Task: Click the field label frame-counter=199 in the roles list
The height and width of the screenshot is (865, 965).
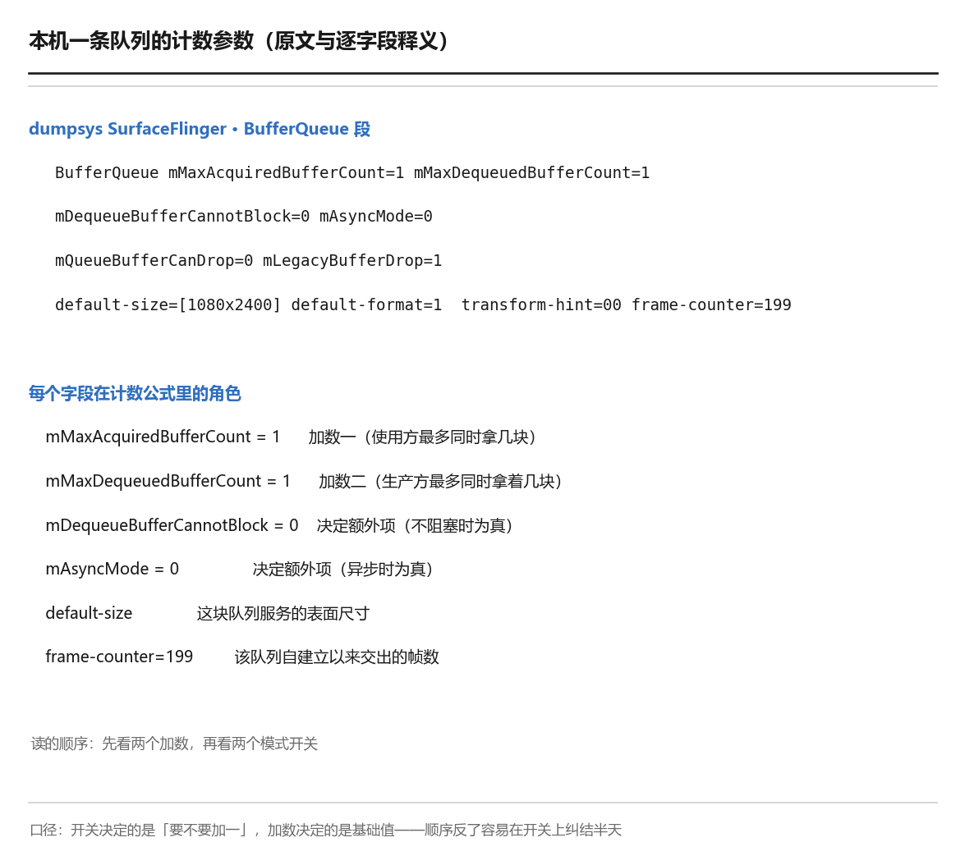Action: coord(119,657)
